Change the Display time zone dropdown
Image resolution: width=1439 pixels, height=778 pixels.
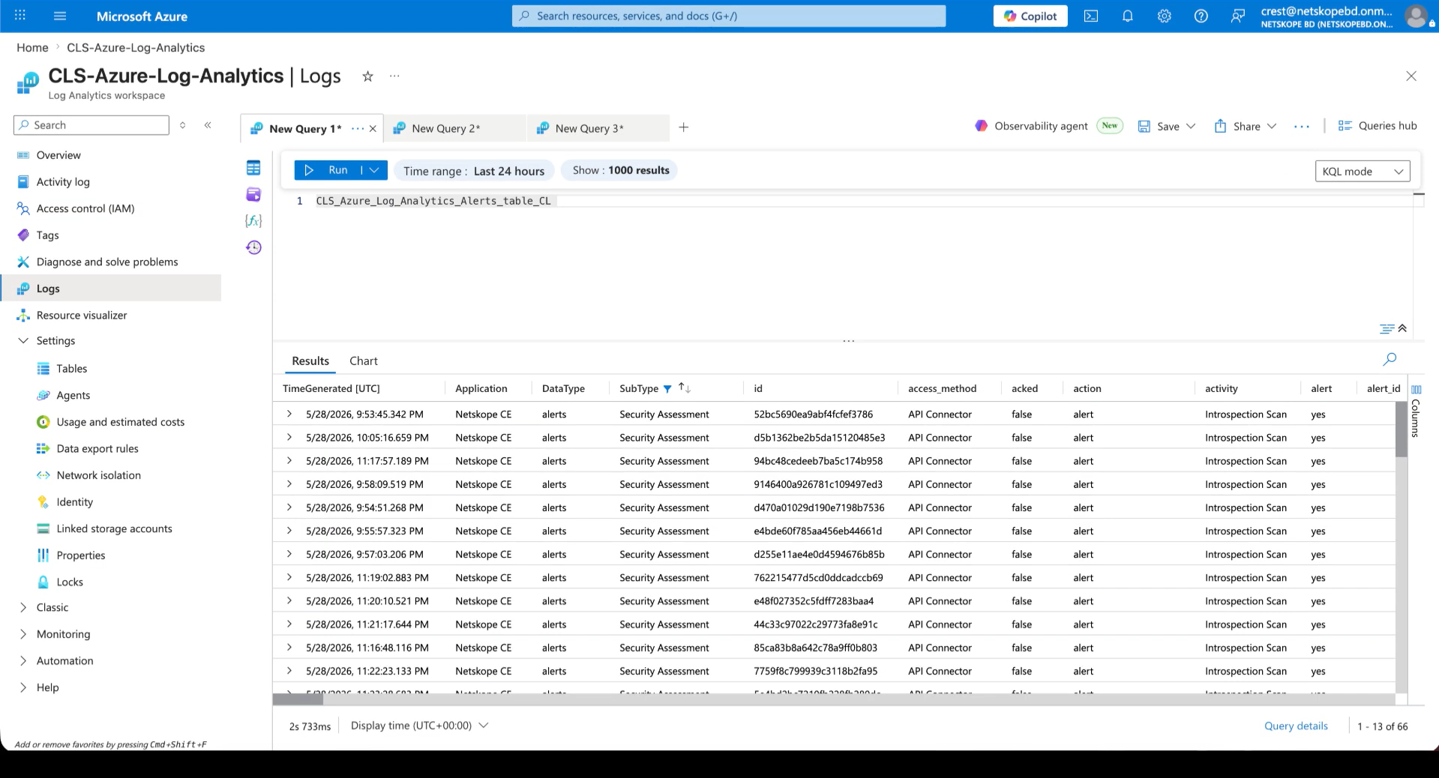coord(419,726)
